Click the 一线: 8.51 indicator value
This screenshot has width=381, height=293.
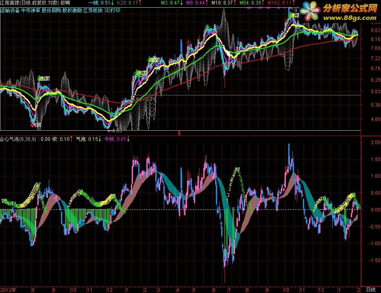click(x=101, y=3)
